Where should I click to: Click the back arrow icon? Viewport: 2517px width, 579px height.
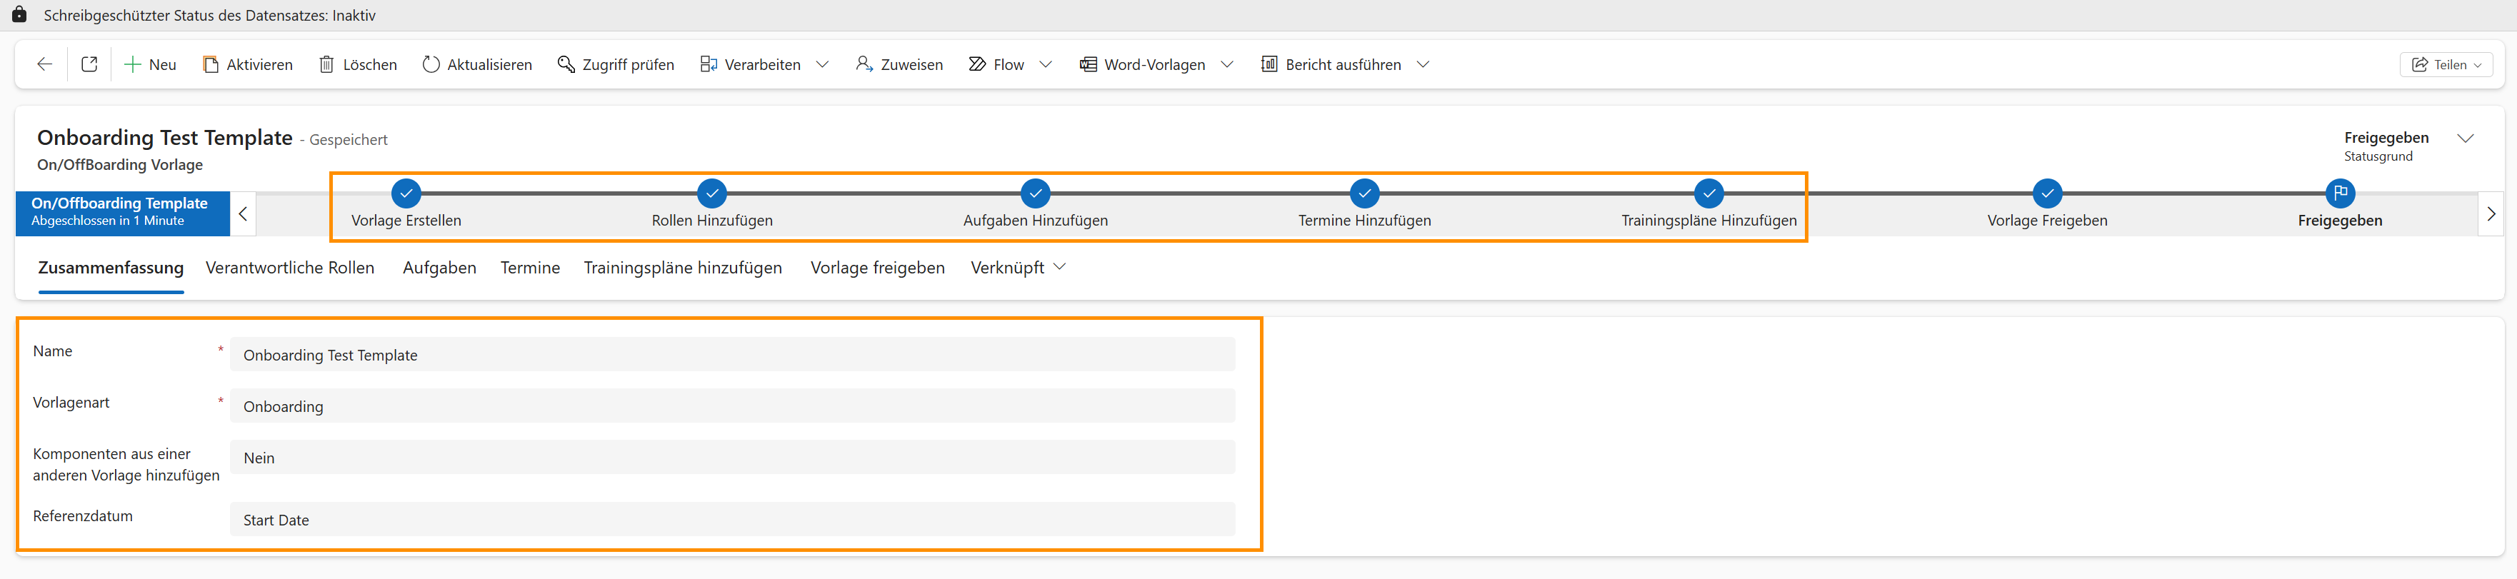[x=44, y=64]
